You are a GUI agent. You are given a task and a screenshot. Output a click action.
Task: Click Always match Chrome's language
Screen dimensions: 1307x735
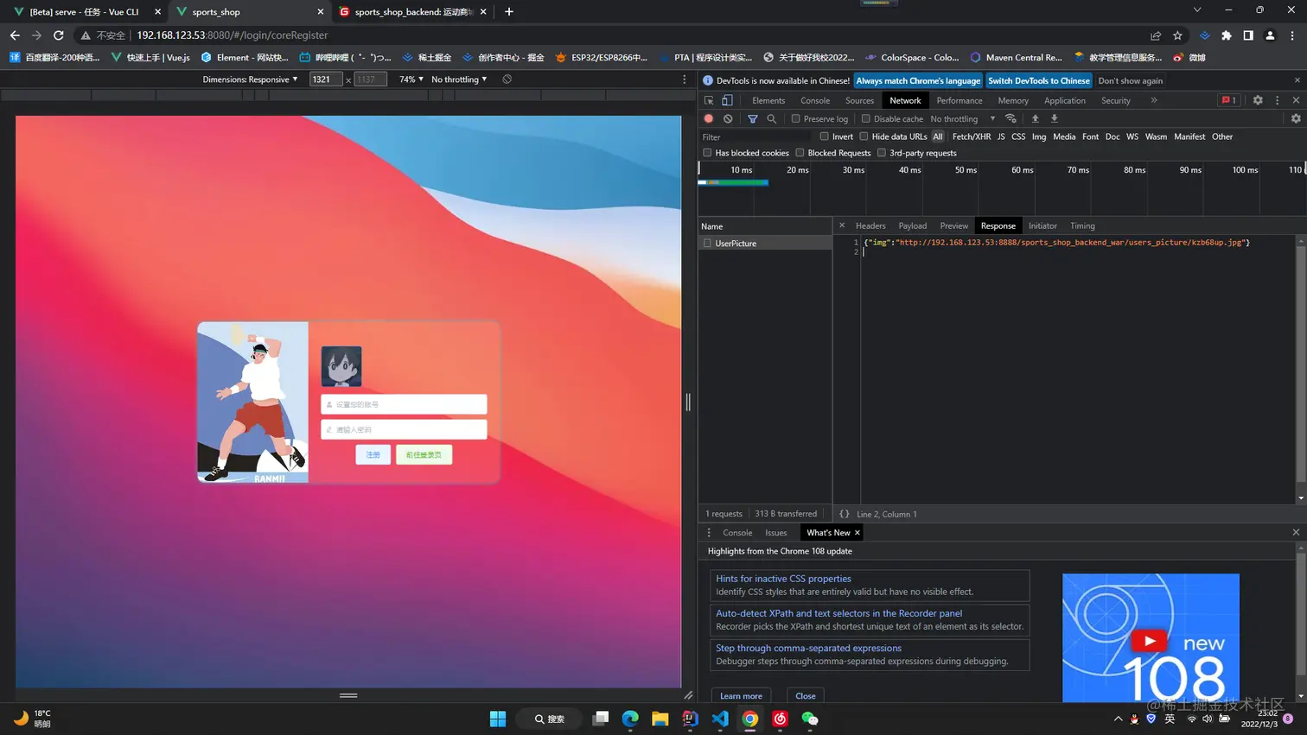point(918,80)
